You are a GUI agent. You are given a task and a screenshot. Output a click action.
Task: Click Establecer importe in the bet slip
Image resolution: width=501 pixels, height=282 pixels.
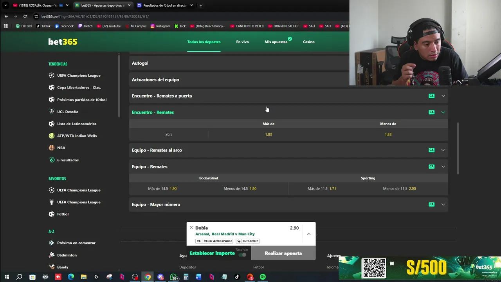click(212, 253)
